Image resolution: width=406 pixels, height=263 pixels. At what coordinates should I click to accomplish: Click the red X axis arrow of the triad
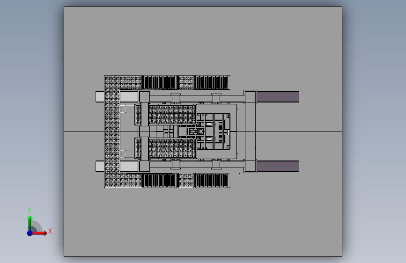(39, 233)
